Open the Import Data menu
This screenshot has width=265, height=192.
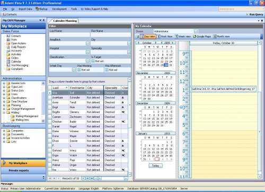25,9
